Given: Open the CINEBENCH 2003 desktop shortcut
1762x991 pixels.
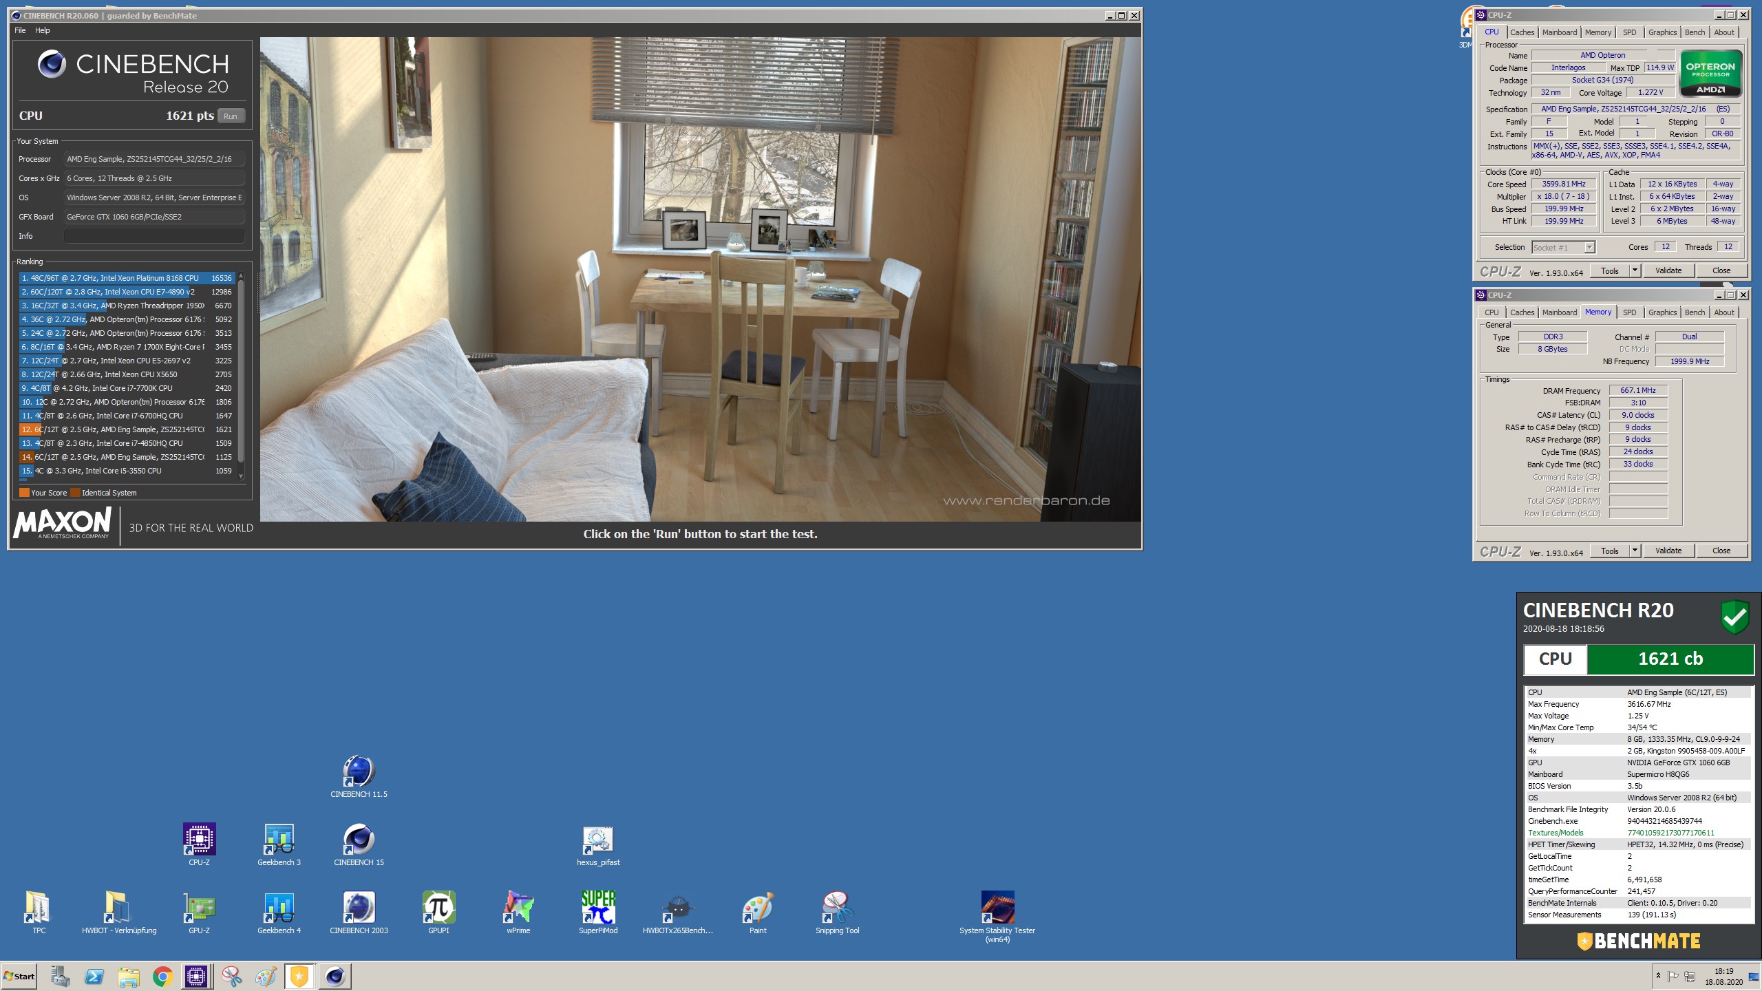Looking at the screenshot, I should click(359, 913).
